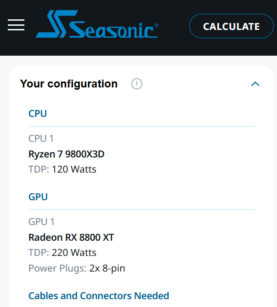This screenshot has width=277, height=307.
Task: Click the registered trademark symbol by Seasonic
Action: pyautogui.click(x=156, y=26)
